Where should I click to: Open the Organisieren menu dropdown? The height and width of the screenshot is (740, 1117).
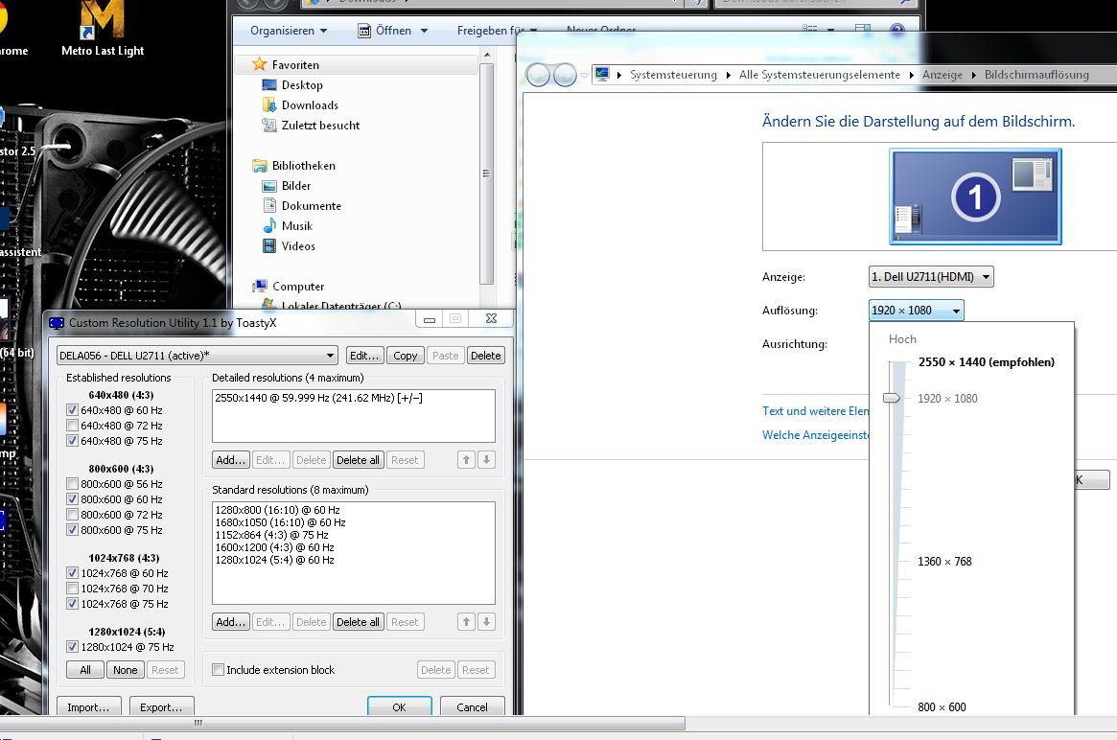point(290,31)
